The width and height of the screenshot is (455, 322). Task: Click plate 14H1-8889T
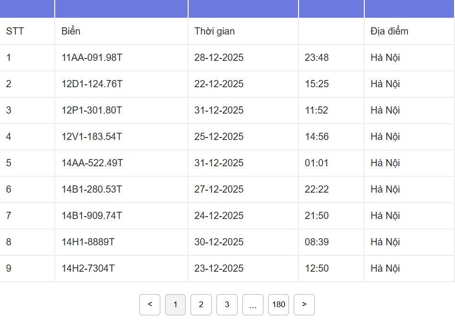(88, 242)
